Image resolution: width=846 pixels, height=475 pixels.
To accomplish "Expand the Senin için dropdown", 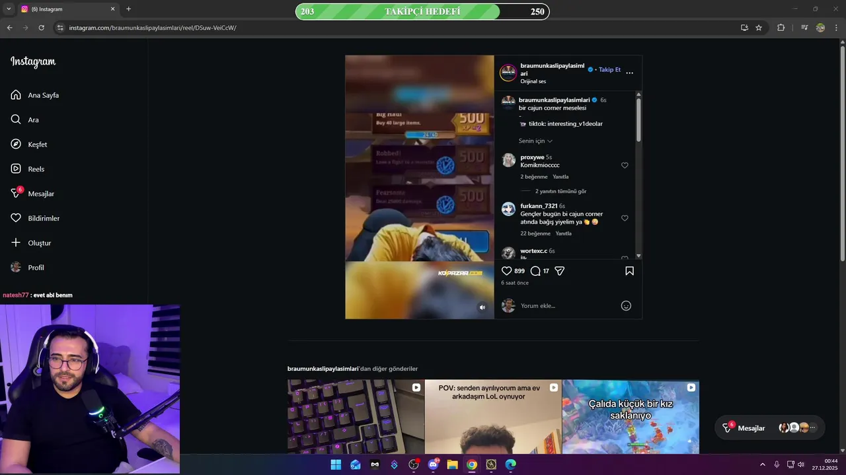I will point(535,141).
